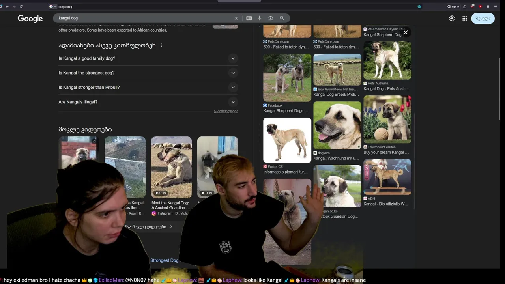Open the VDH Kangal image
This screenshot has width=505, height=284.
point(387,177)
